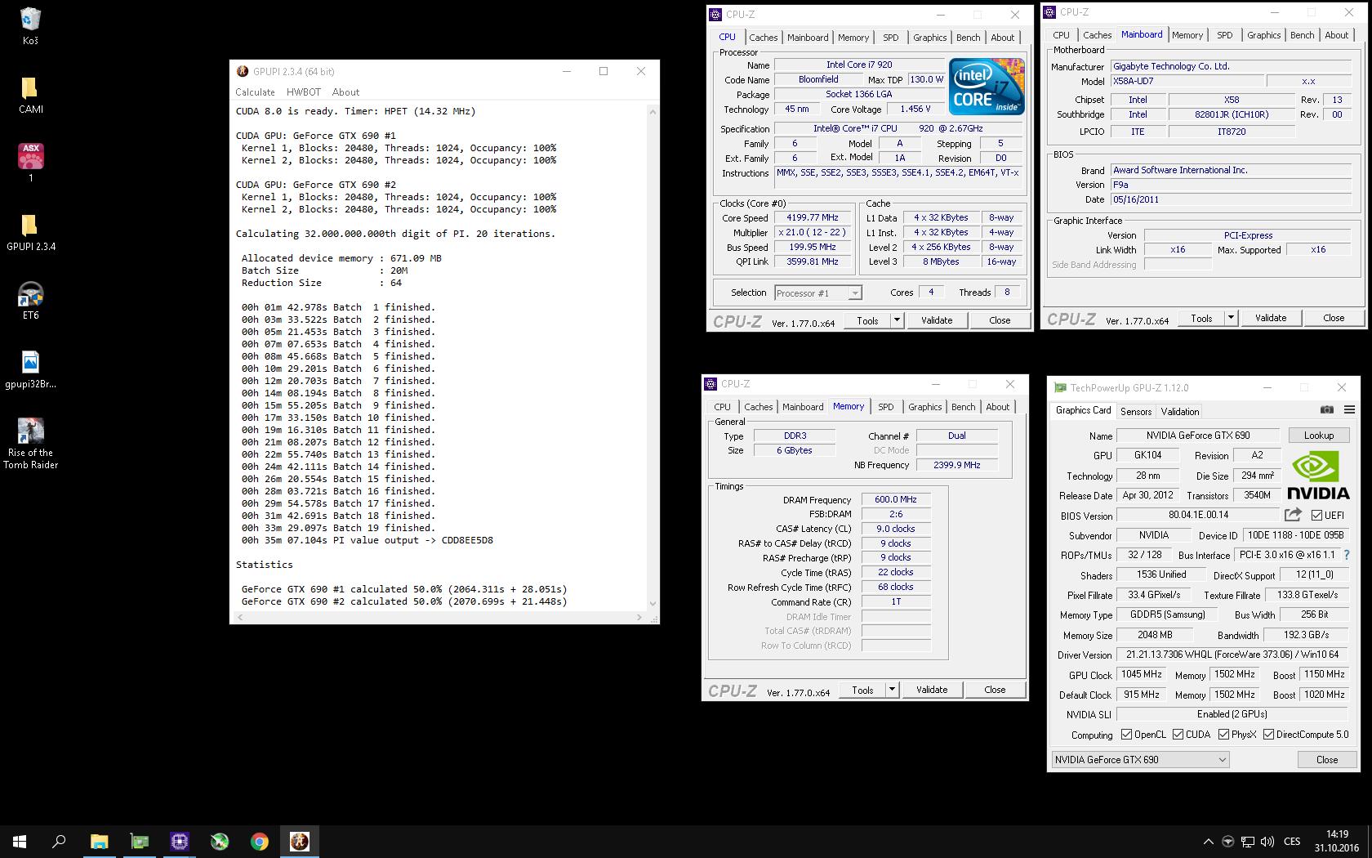This screenshot has width=1372, height=858.
Task: Open the GPU-Z hamburger menu icon
Action: click(x=1348, y=409)
